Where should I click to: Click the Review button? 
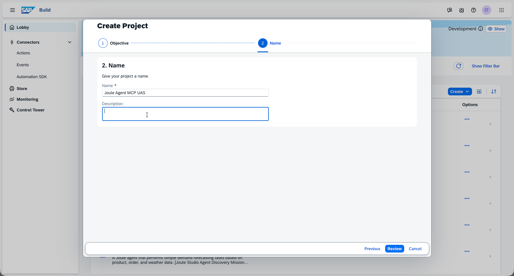[x=394, y=249]
